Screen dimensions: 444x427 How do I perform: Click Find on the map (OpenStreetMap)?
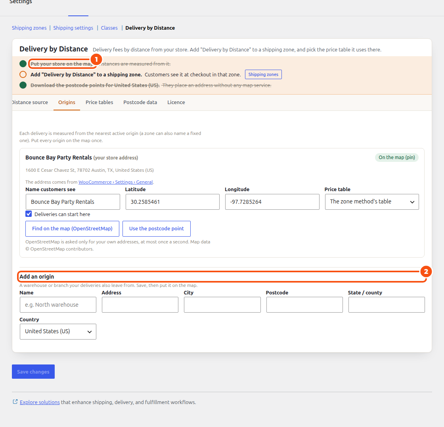click(72, 229)
